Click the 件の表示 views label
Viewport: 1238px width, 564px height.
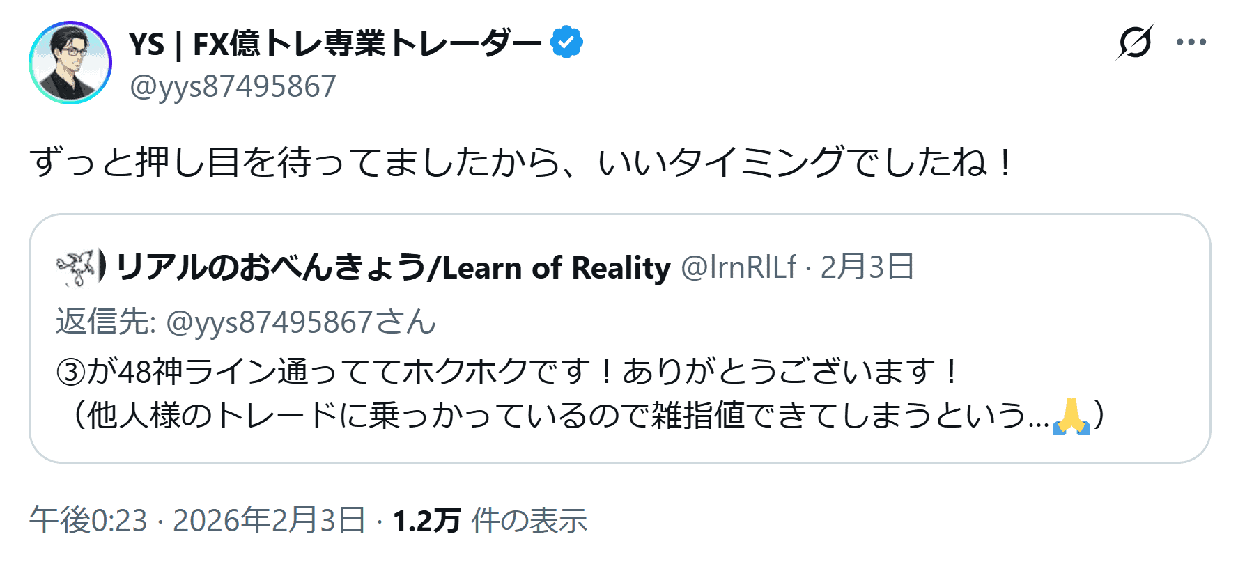pos(529,520)
